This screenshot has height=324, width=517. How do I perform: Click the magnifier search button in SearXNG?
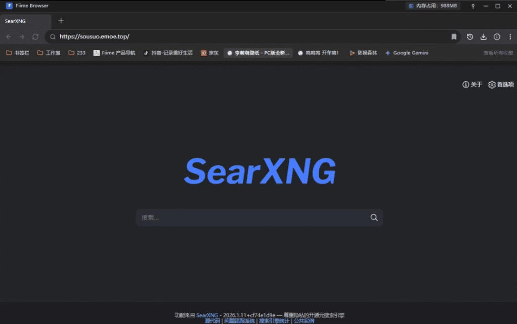coord(374,218)
